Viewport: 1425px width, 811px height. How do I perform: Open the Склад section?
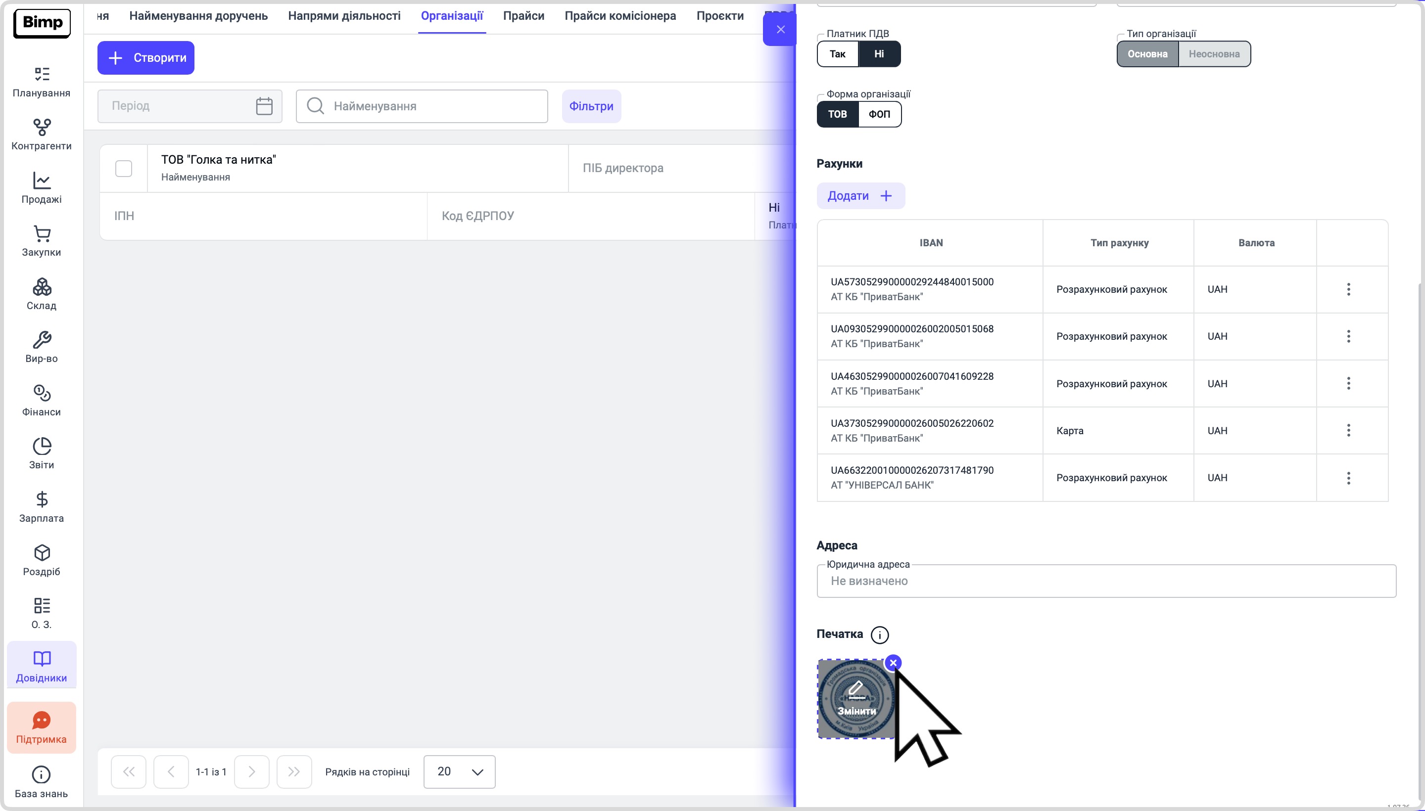coord(41,295)
